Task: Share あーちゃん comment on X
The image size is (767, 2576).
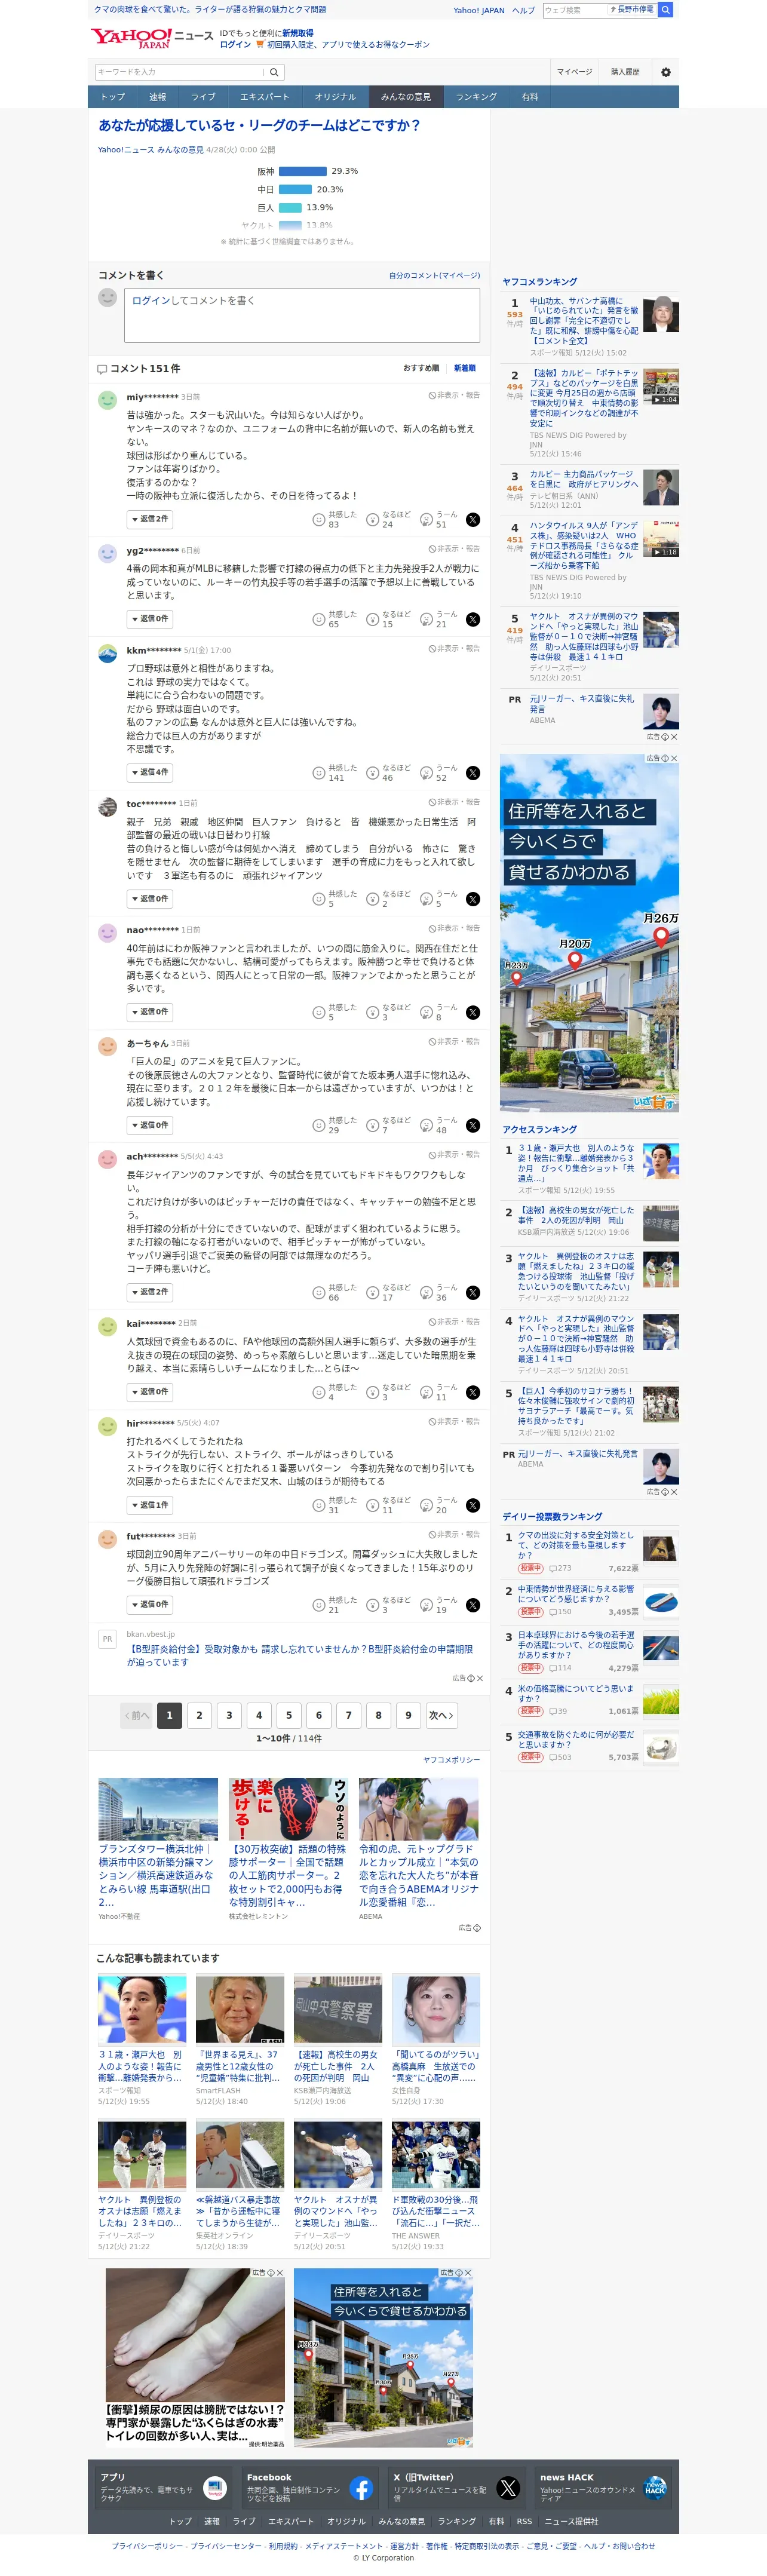Action: tap(473, 1125)
